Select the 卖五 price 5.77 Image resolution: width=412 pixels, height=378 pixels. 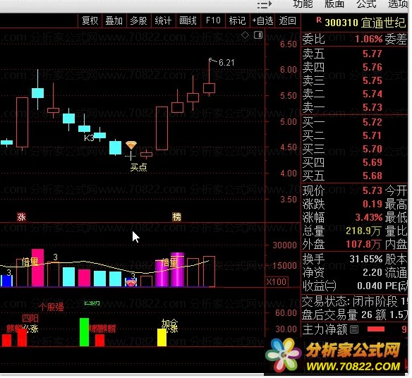[x=372, y=54]
